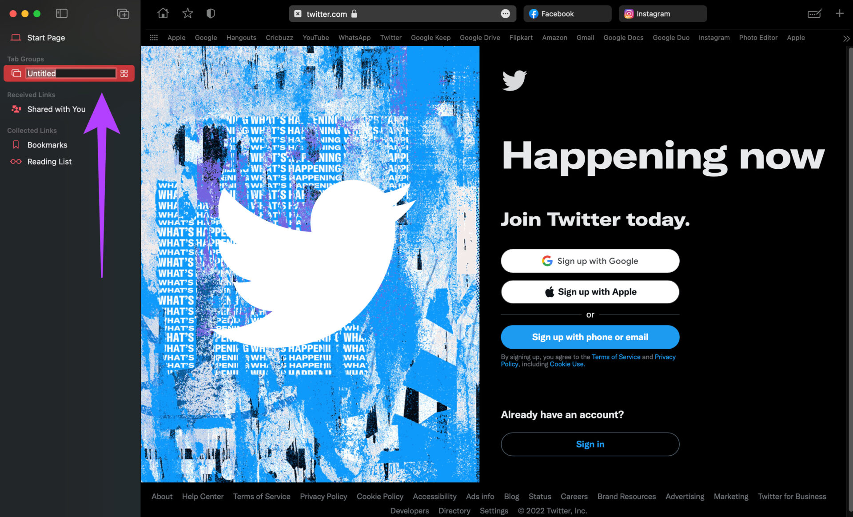Click Bookmarks in collected links
853x517 pixels.
tap(47, 144)
